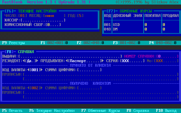This screenshot has width=181, height=113.
Task: Focus the Кассир input field
Action: [x=43, y=20]
